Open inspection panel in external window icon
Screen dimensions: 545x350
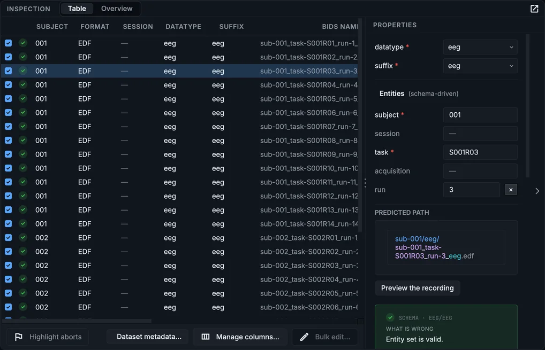[x=534, y=9]
